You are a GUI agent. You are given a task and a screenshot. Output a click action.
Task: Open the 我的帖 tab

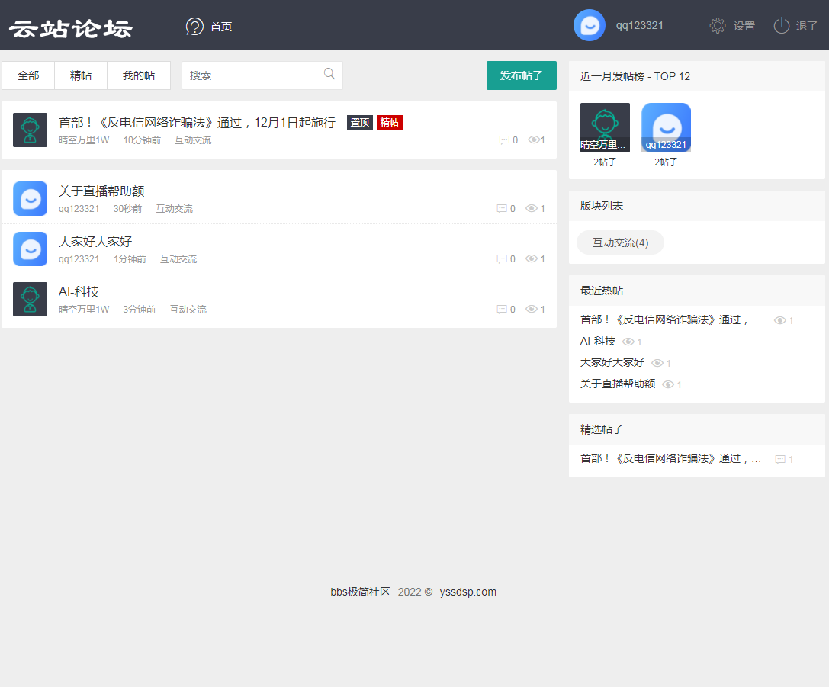(x=139, y=75)
